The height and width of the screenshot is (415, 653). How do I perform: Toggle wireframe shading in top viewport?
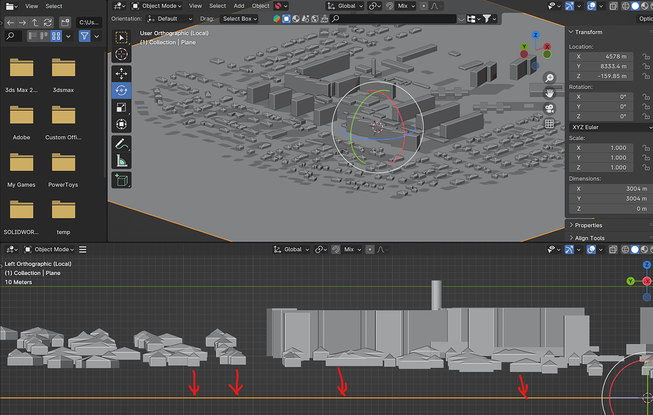coord(626,6)
